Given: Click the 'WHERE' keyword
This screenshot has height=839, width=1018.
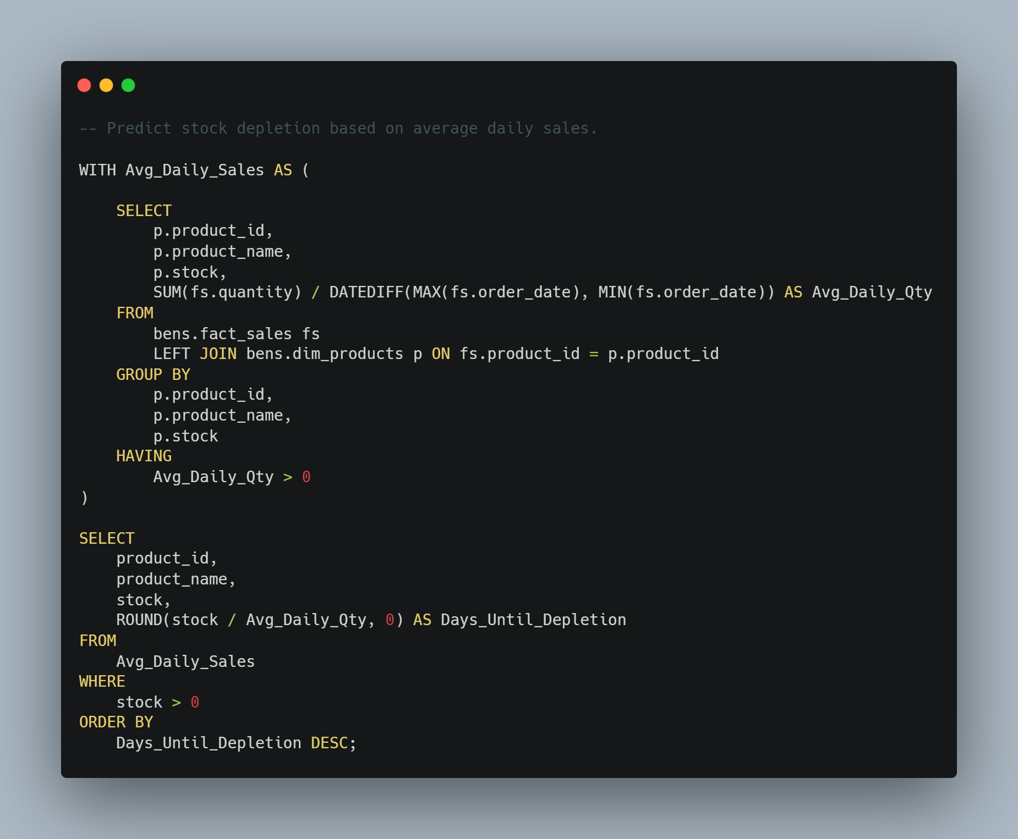Looking at the screenshot, I should (x=102, y=681).
